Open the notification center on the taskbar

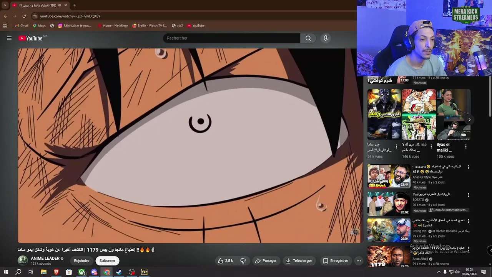pyautogui.click(x=484, y=272)
